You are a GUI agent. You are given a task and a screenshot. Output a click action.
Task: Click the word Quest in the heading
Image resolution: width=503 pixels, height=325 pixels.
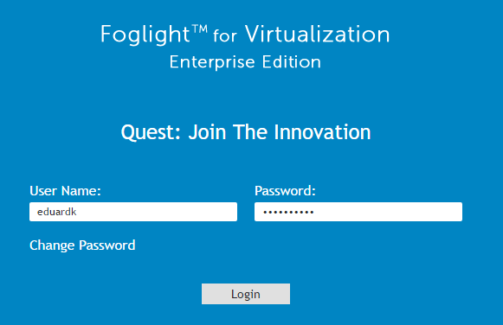[151, 132]
